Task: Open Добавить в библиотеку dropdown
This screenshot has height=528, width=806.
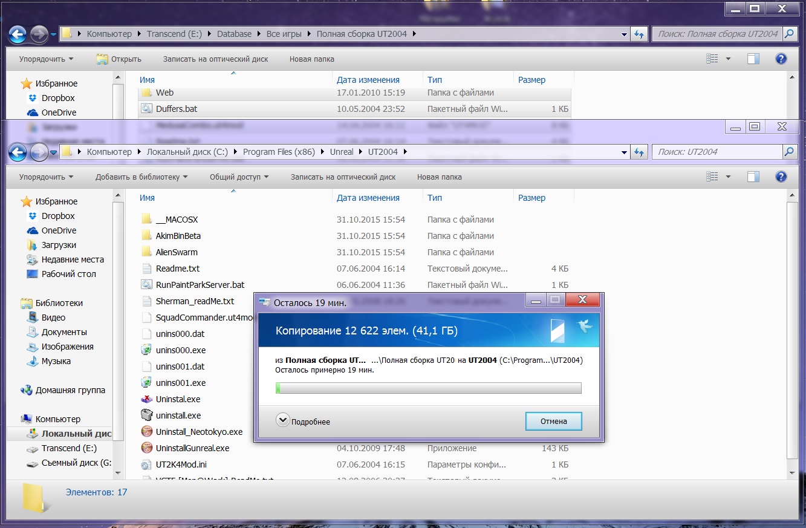Action: pyautogui.click(x=141, y=177)
